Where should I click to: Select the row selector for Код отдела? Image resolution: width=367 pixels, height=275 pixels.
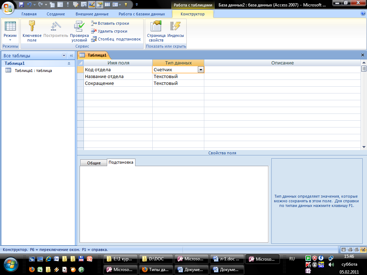80,70
